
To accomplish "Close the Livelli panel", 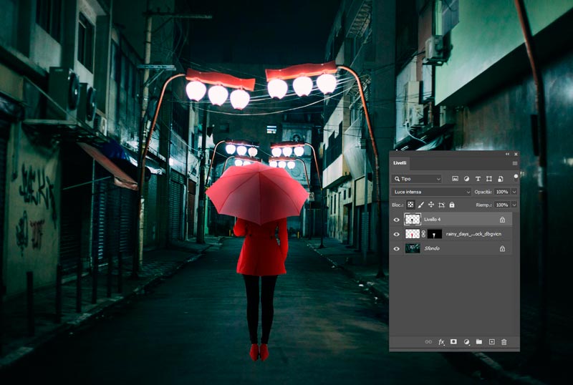I will [x=516, y=154].
